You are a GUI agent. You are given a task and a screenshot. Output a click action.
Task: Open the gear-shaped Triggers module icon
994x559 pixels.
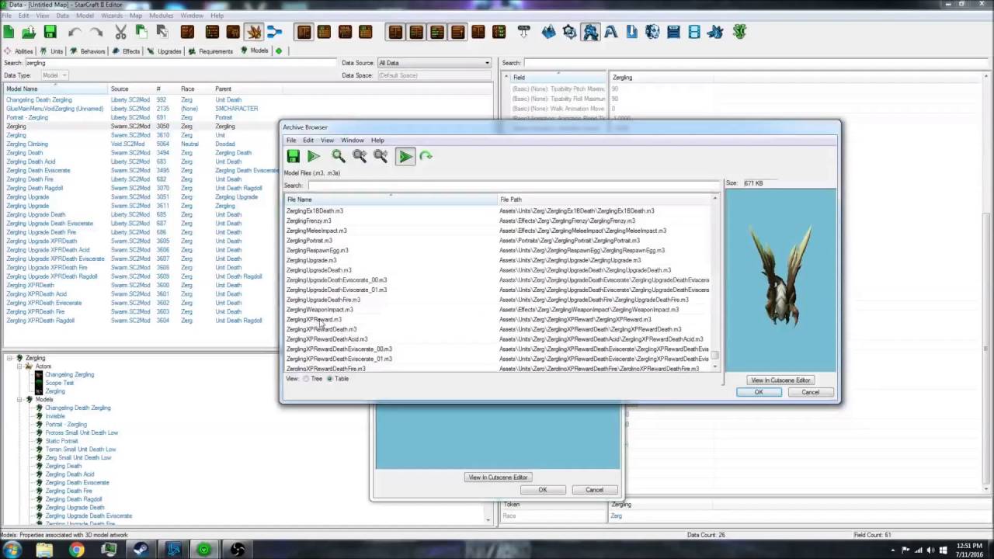tap(570, 32)
